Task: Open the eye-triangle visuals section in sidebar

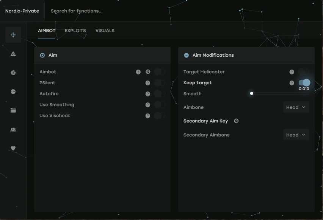Action: (x=13, y=54)
